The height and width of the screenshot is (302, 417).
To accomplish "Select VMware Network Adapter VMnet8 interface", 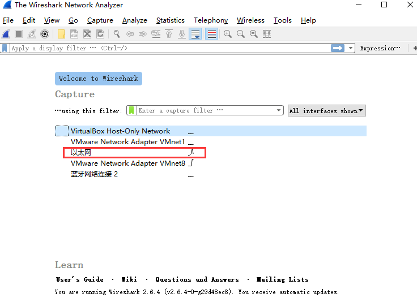I will click(x=211, y=163).
